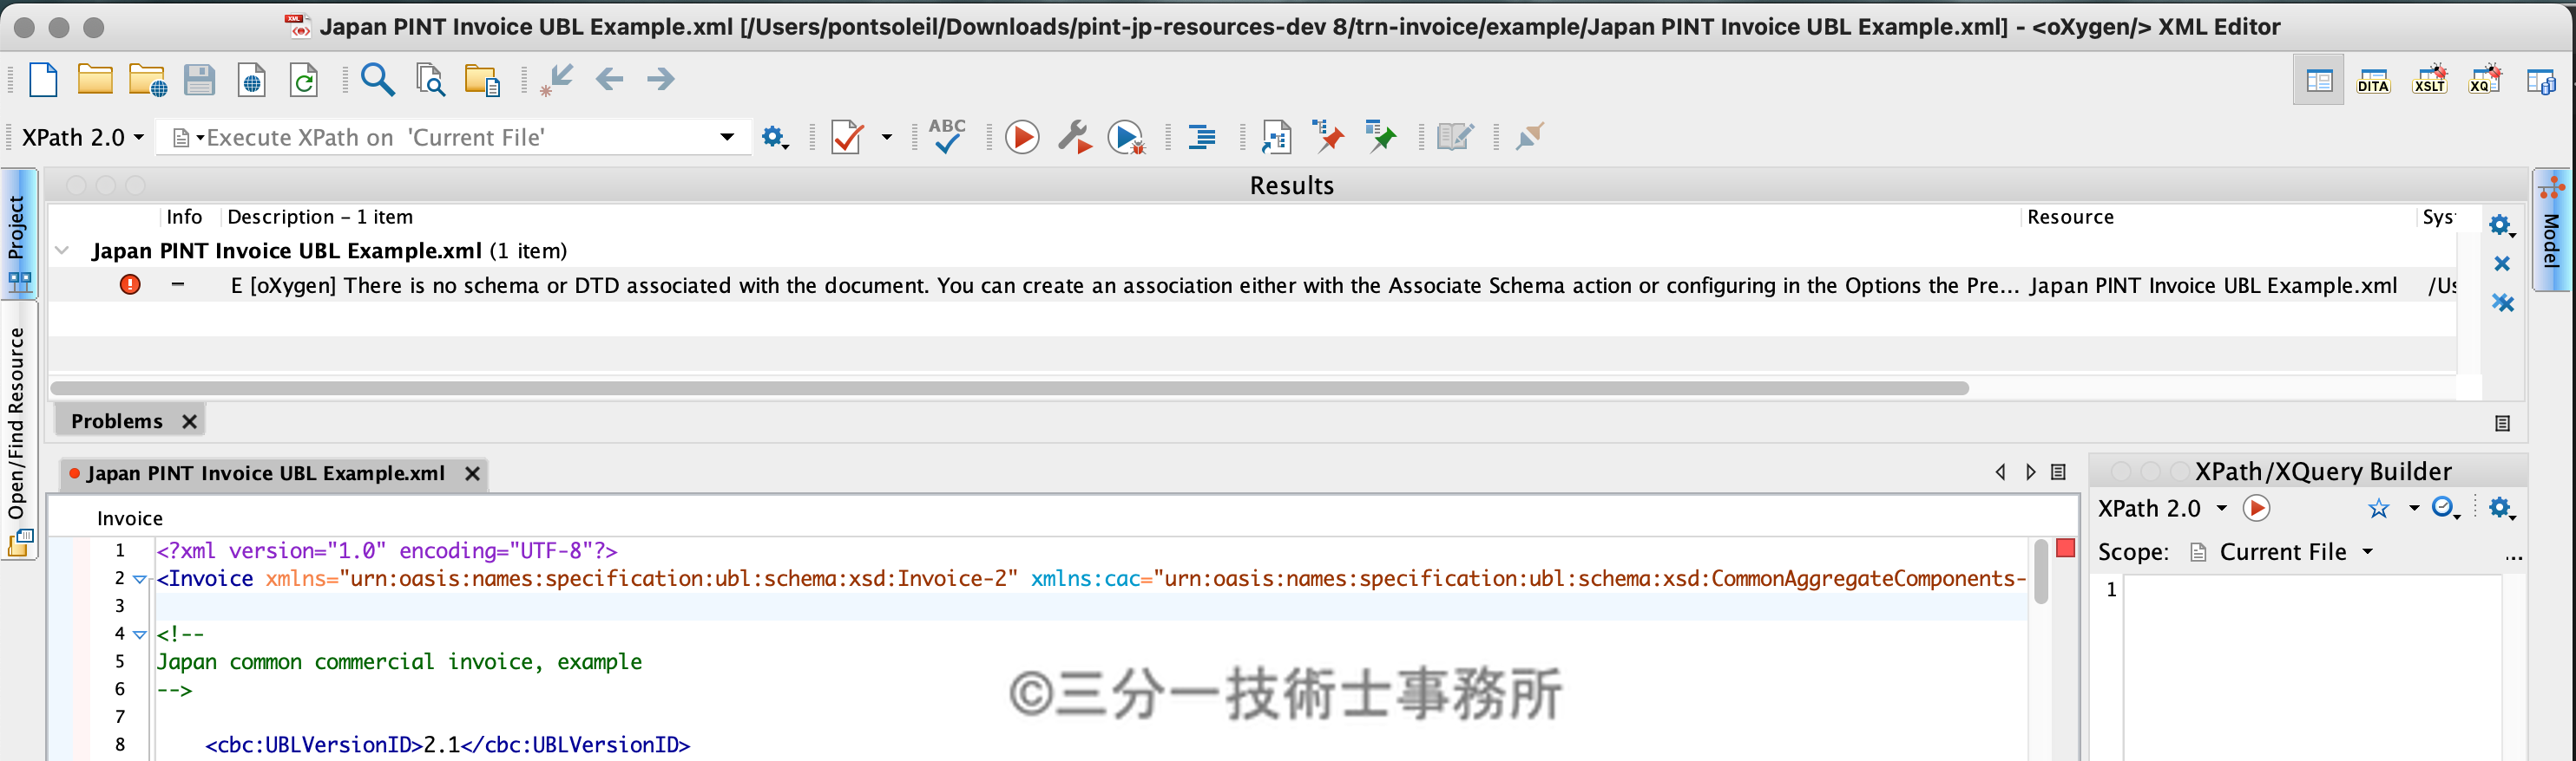Reload the document with refresh icon

304,80
